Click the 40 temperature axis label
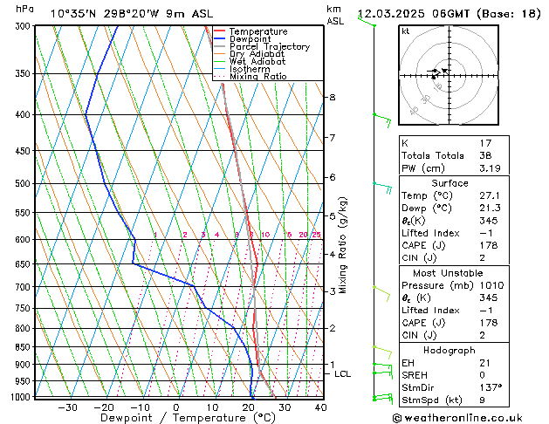Screen dimensions: 549x424 tap(320, 407)
